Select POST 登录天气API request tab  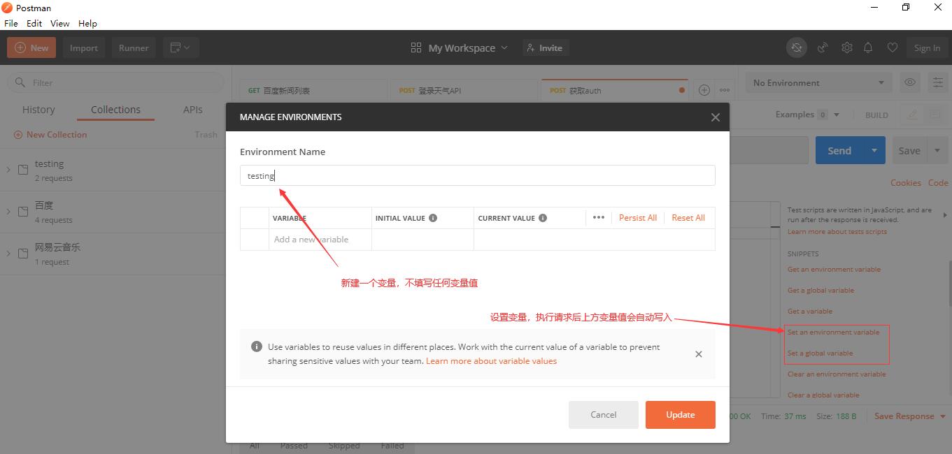[x=465, y=91]
